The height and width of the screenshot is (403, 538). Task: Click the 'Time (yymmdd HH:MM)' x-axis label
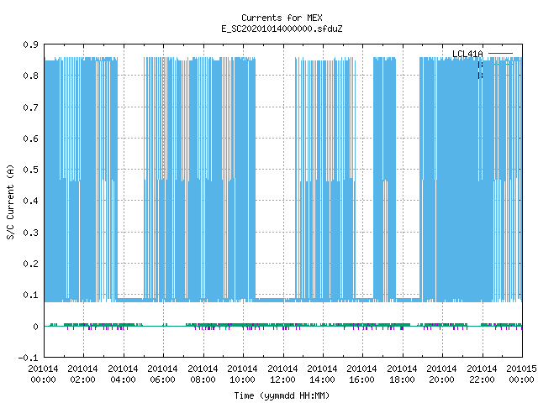point(282,395)
